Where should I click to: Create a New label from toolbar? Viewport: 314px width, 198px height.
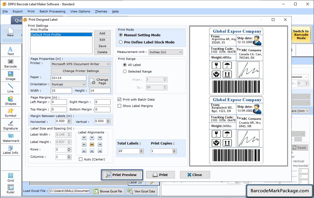(x=10, y=32)
